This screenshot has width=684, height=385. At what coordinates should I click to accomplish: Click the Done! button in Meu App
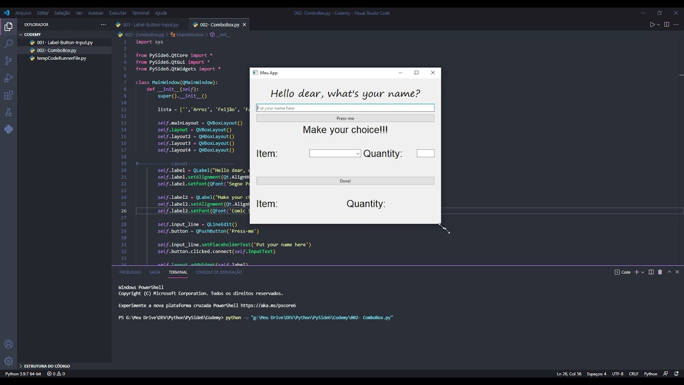tap(345, 181)
